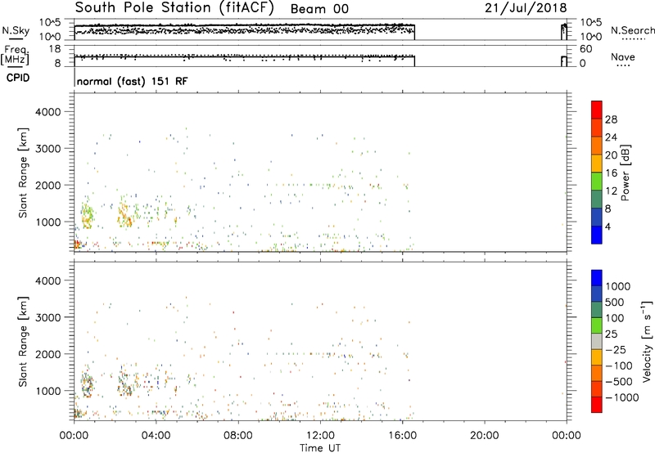The height and width of the screenshot is (453, 655).
Task: Click the '12:00' time tick label
Action: 320,436
